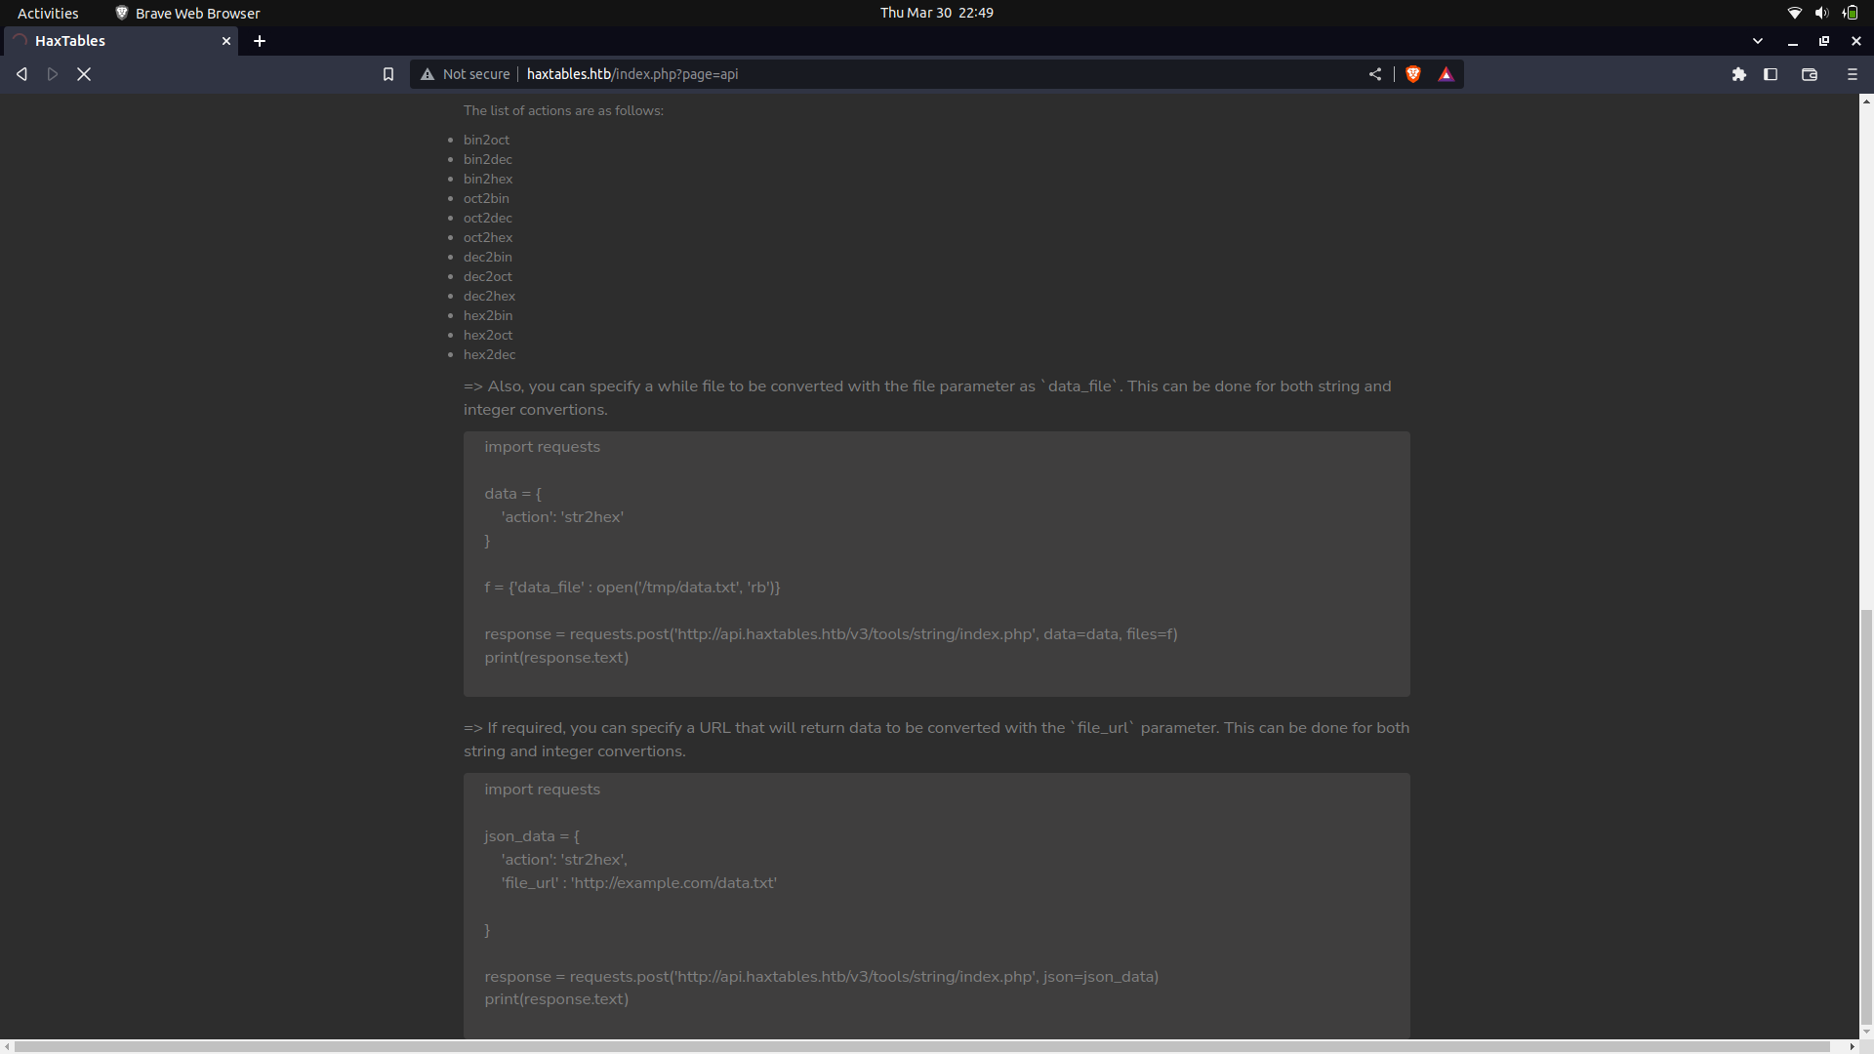Click inside the address bar URL
Image resolution: width=1874 pixels, height=1054 pixels.
click(632, 73)
